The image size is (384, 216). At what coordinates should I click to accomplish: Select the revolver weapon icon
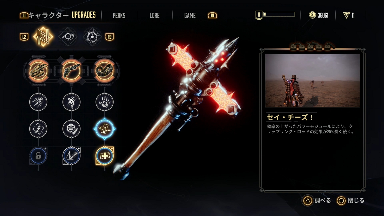coord(71,71)
